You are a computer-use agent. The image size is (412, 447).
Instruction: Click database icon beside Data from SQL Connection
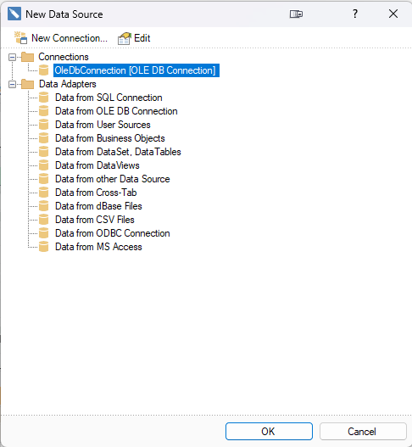click(43, 98)
